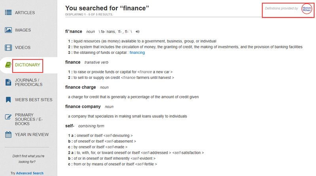This screenshot has height=176, width=316.
Task: Show the Year in Review section
Action: (x=32, y=134)
